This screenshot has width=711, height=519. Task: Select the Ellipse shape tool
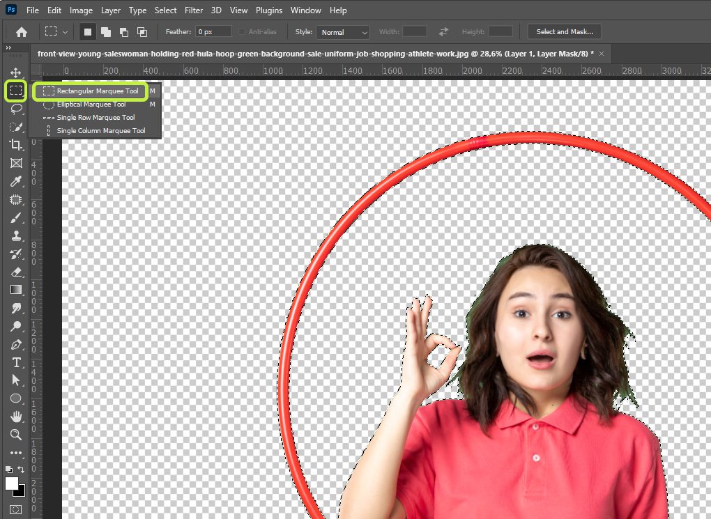tap(16, 398)
